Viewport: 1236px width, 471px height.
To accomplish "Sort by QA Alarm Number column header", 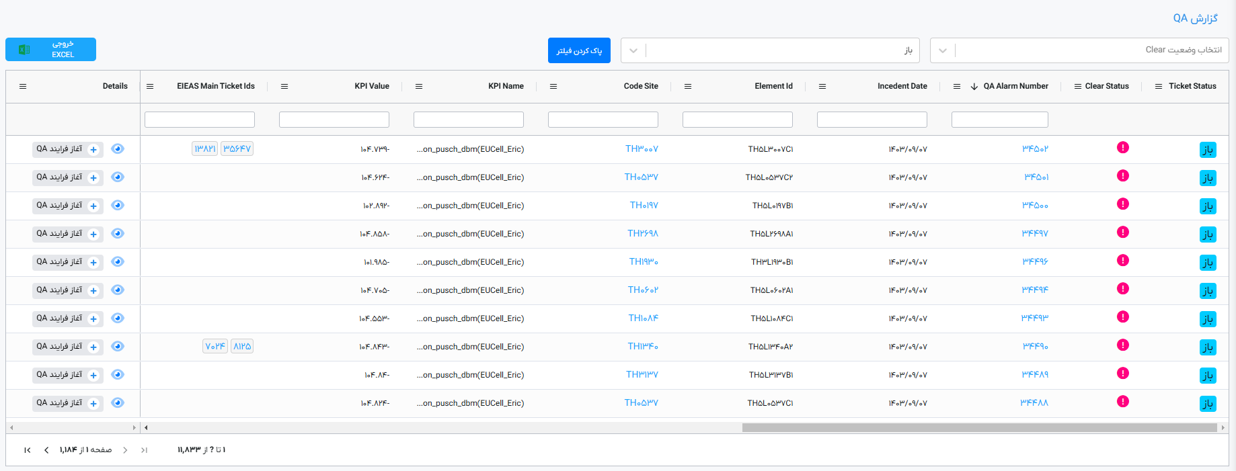I will tap(1015, 86).
